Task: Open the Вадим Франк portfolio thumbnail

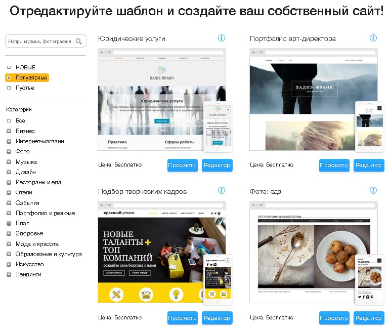Action: pos(314,100)
